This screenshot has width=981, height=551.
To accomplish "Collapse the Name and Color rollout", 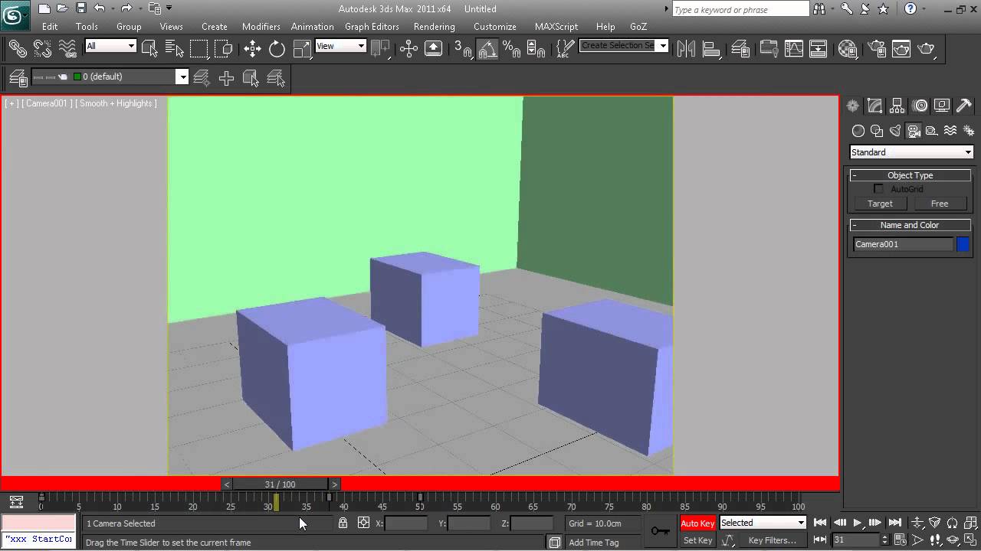I will click(910, 225).
